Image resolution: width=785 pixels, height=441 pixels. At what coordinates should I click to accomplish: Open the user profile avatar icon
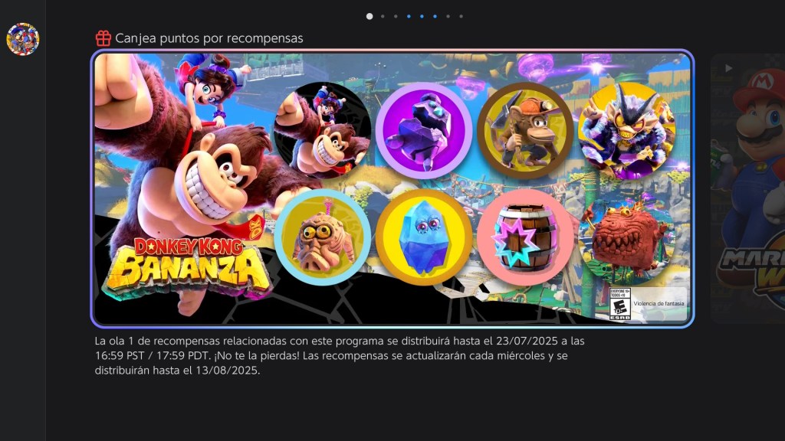(22, 39)
